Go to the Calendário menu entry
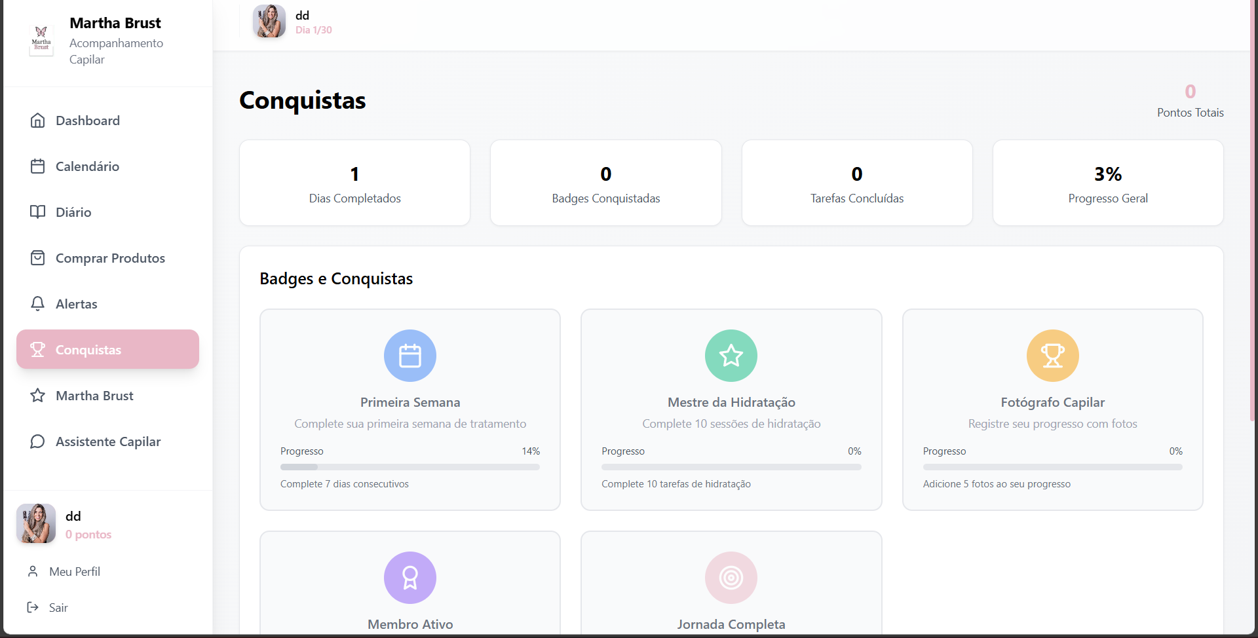Screen dimensions: 1258x638 (x=87, y=166)
